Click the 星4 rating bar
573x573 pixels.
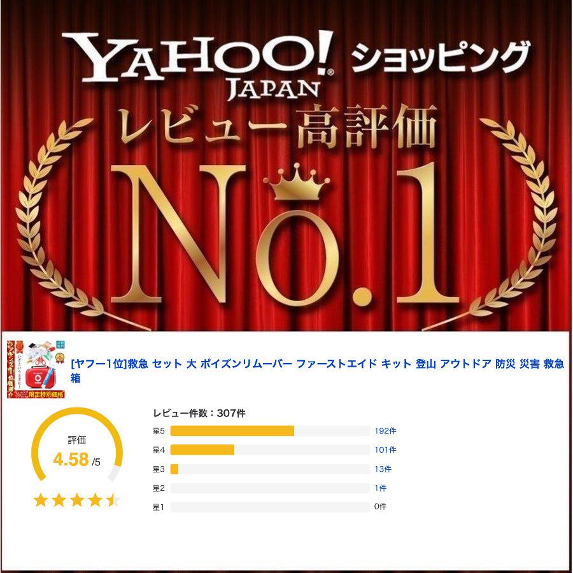pyautogui.click(x=270, y=450)
